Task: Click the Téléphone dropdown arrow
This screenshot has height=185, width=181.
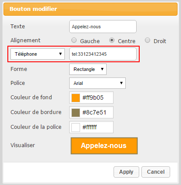Action: [60, 54]
